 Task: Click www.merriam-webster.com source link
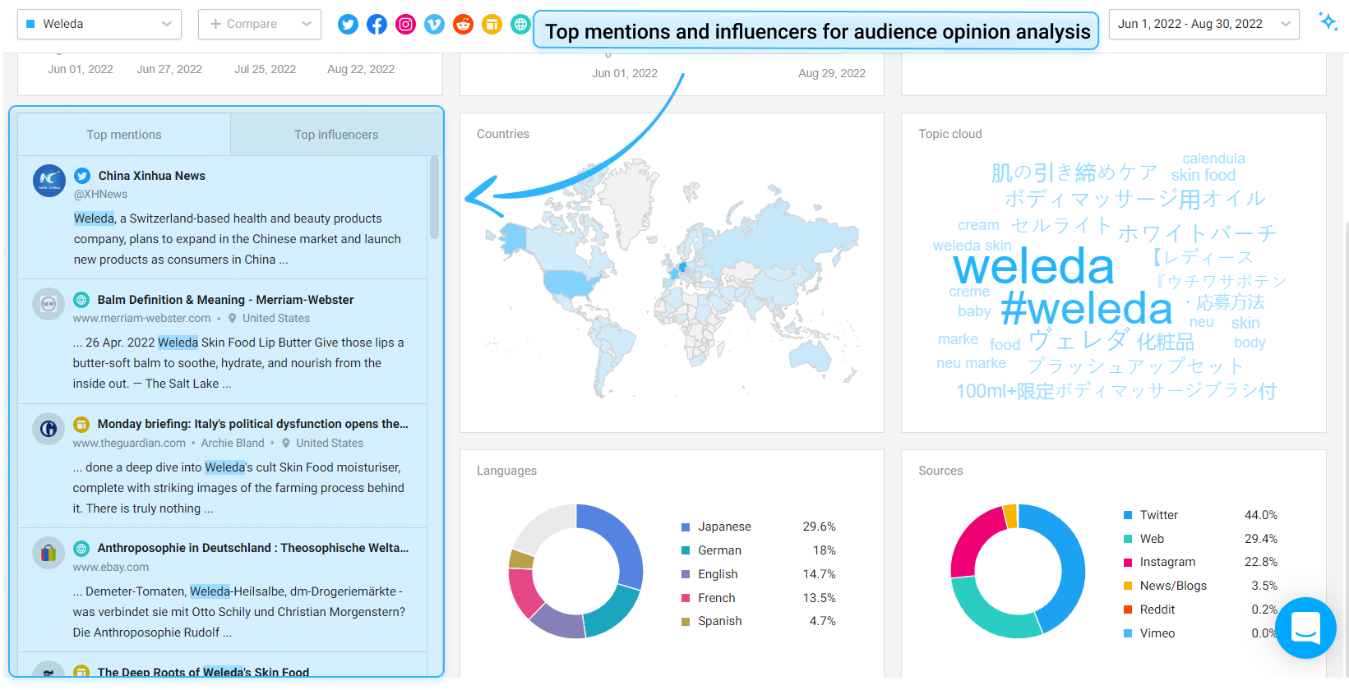pyautogui.click(x=142, y=319)
